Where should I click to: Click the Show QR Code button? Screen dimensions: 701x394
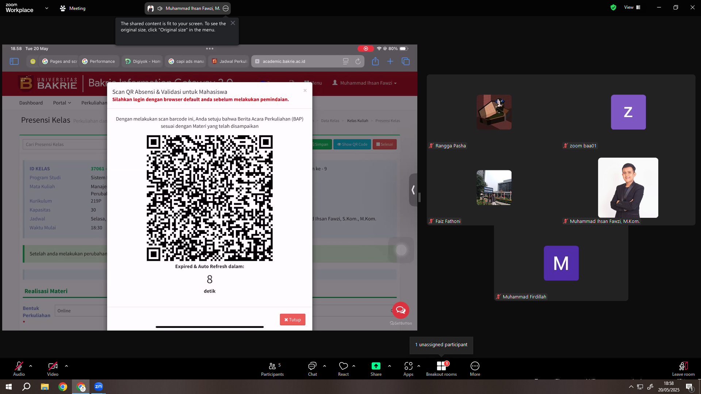(x=352, y=144)
